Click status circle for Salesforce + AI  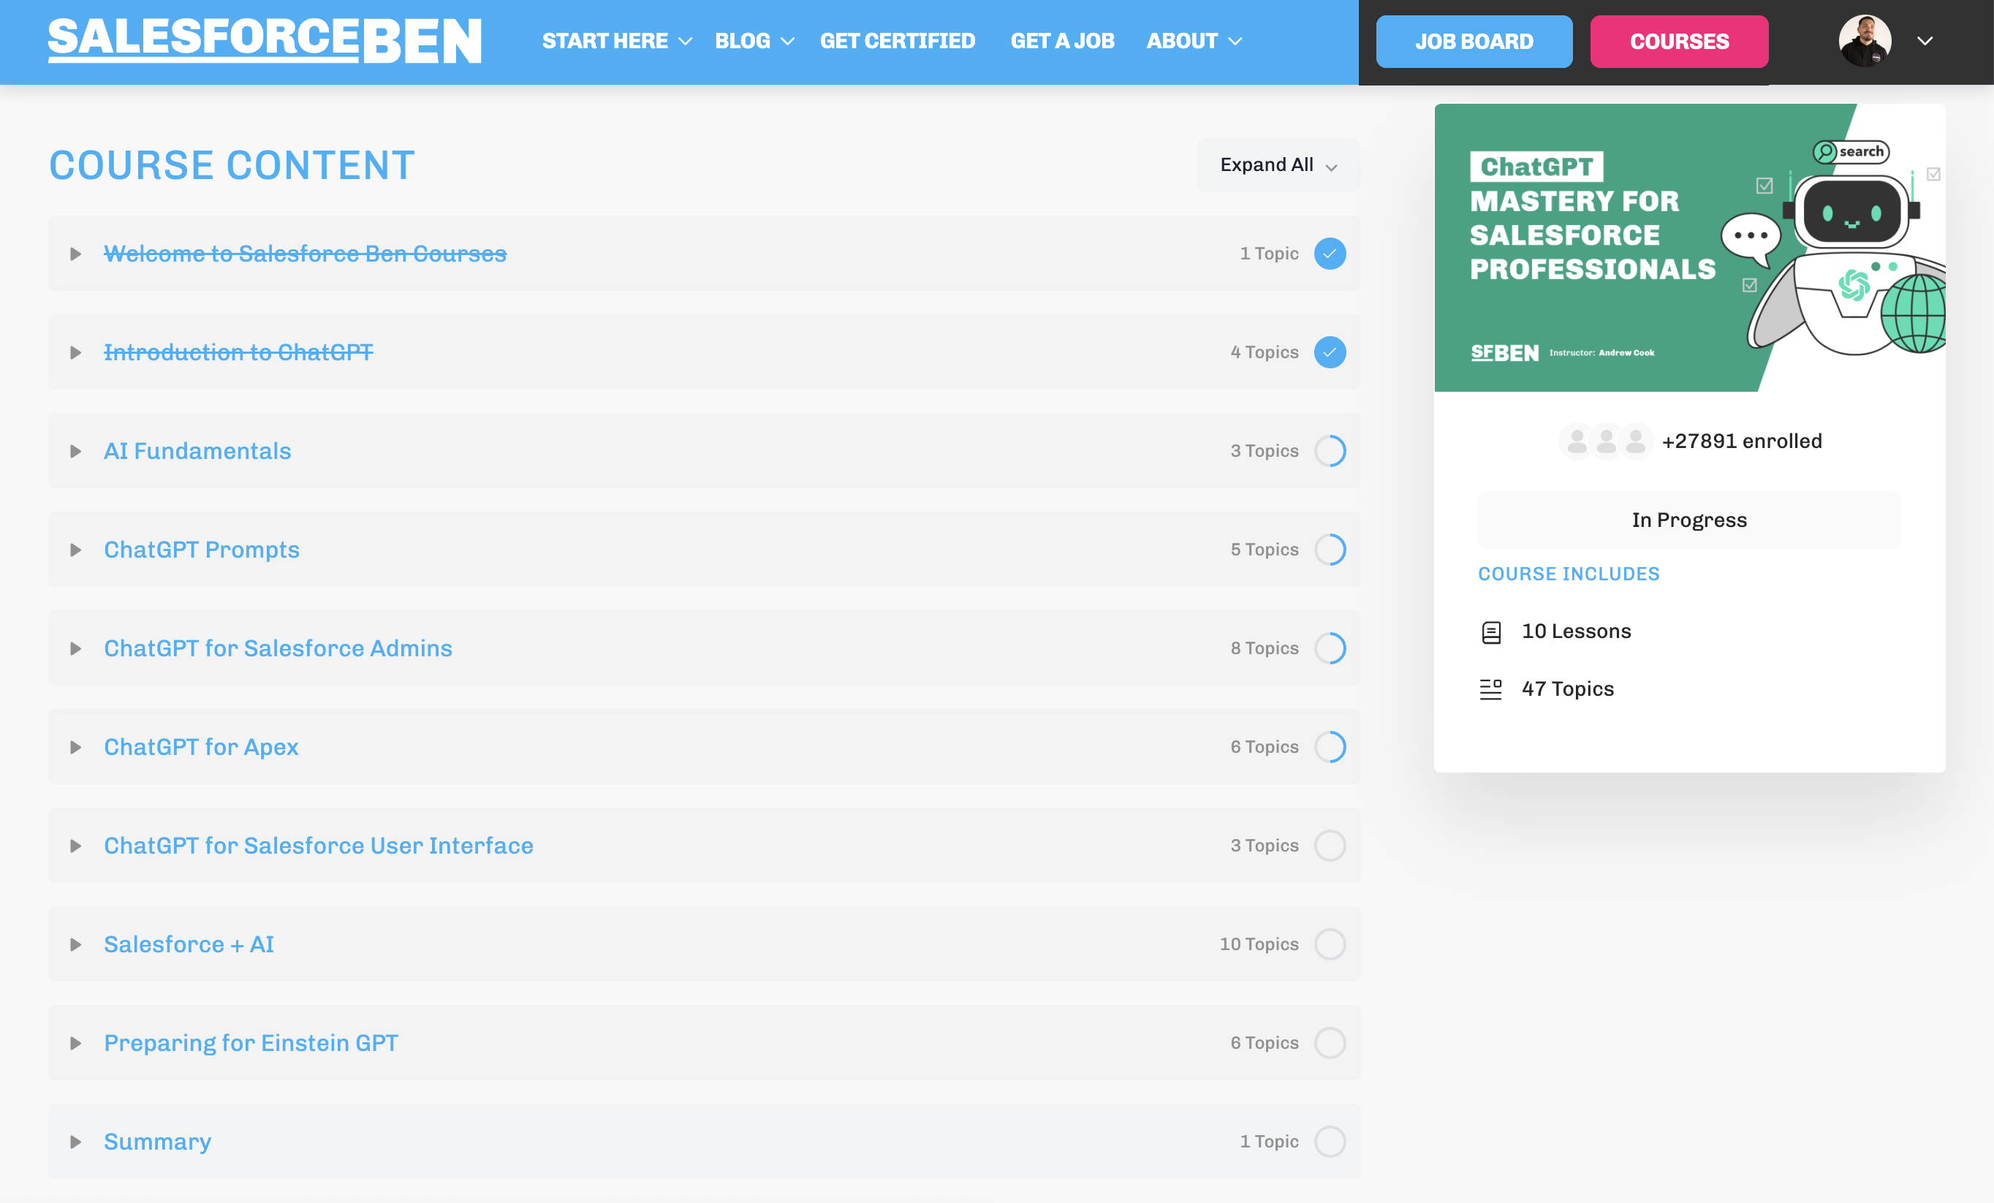tap(1330, 945)
